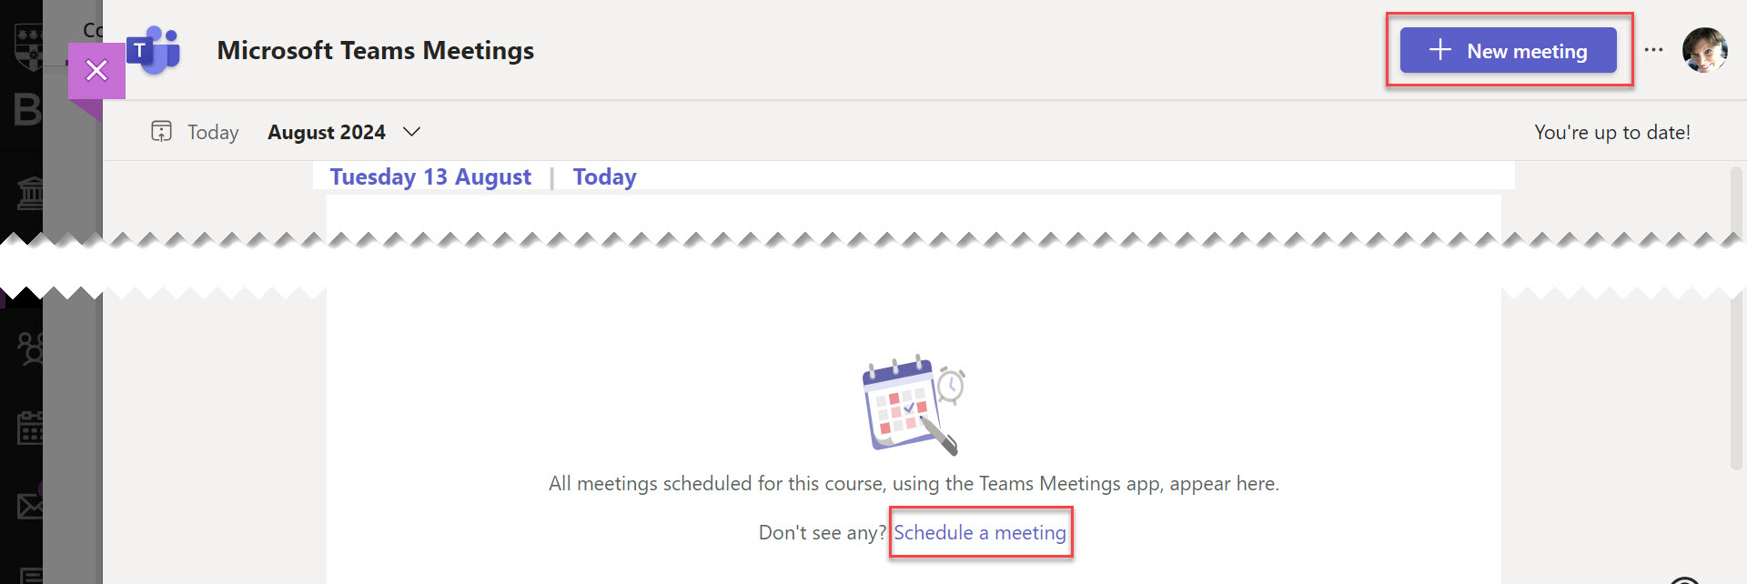Open the calendar icon in the sidebar
Screen dimensions: 1747x584
click(30, 428)
